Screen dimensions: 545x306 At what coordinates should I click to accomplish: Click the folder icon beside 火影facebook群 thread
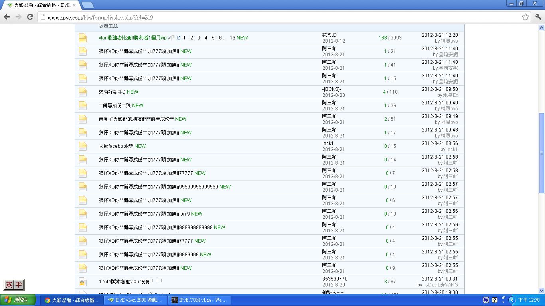tap(83, 146)
